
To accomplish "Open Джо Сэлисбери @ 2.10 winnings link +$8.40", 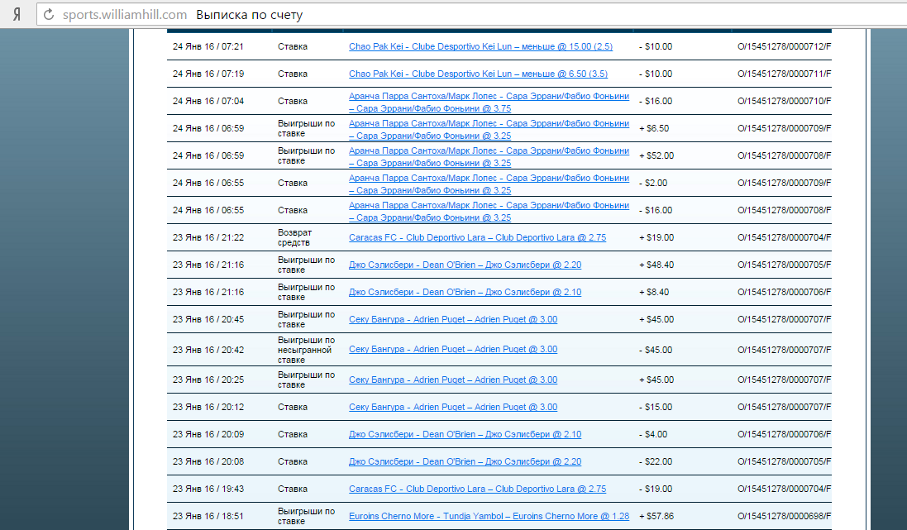I will tap(465, 293).
